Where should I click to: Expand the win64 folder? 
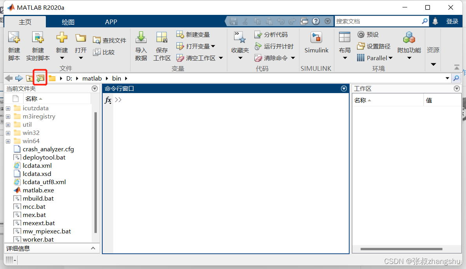tap(8, 141)
